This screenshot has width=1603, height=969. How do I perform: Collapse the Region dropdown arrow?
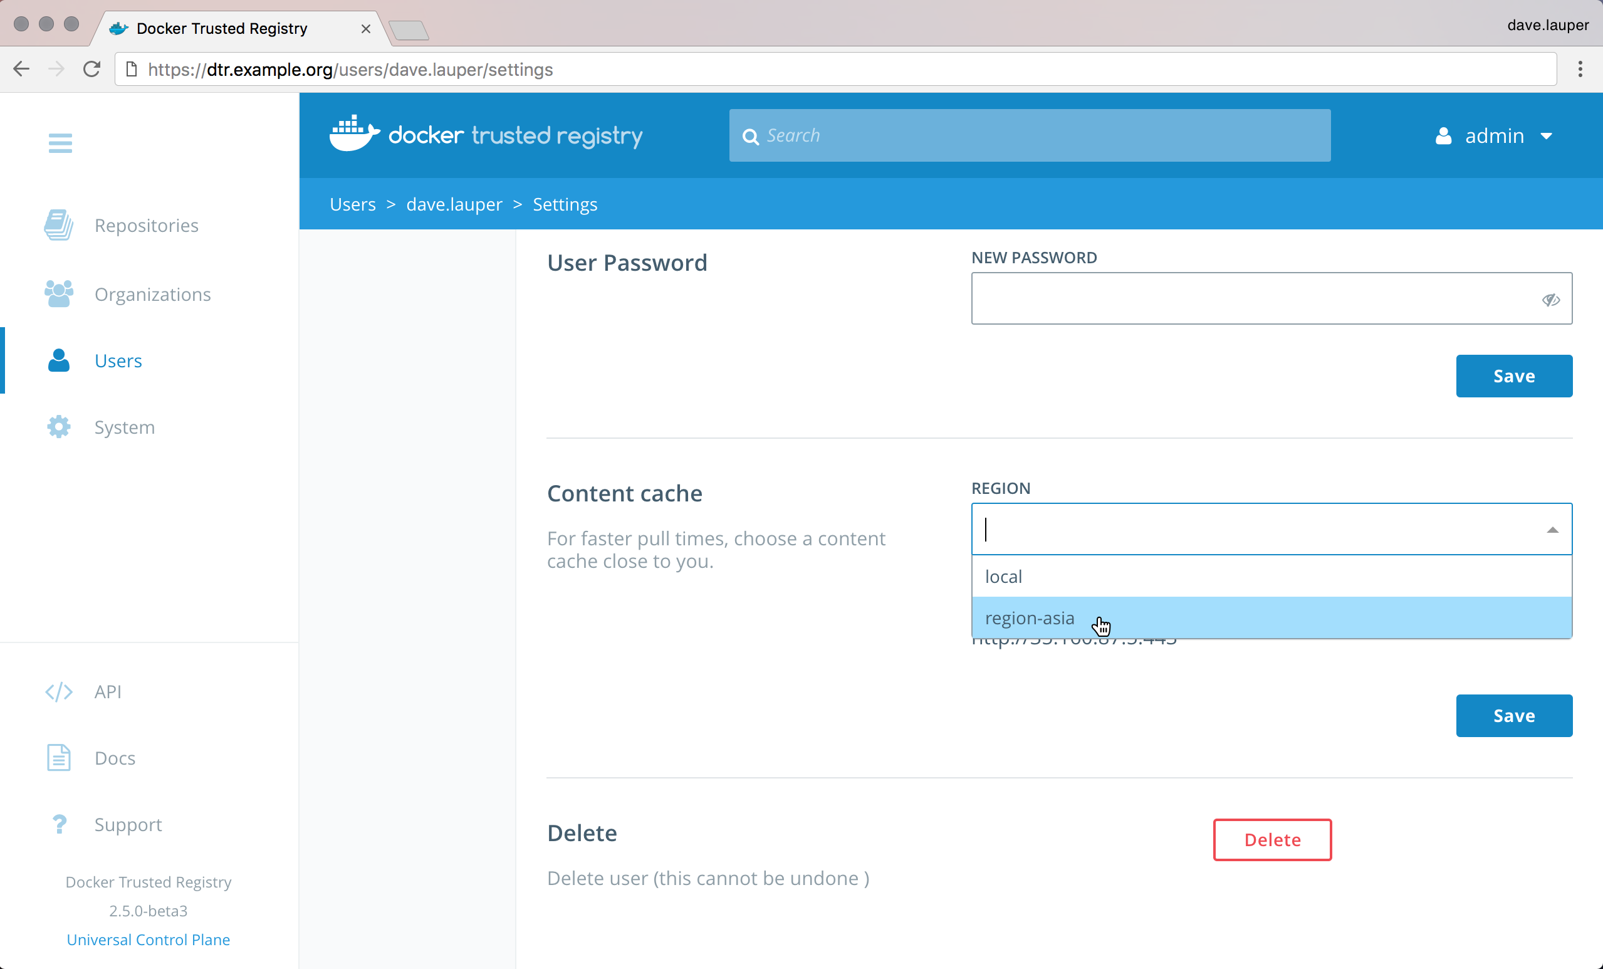pos(1552,530)
